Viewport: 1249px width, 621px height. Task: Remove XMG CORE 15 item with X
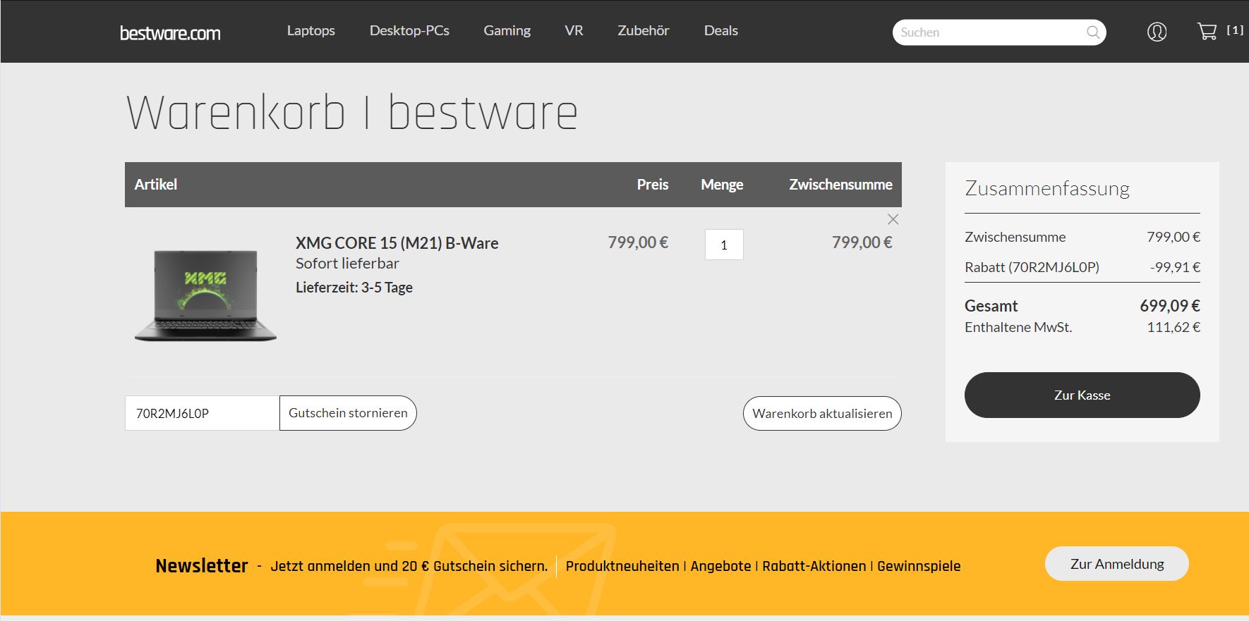coord(893,219)
